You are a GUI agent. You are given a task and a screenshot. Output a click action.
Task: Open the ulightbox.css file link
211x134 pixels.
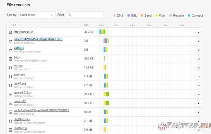pyautogui.click(x=22, y=119)
